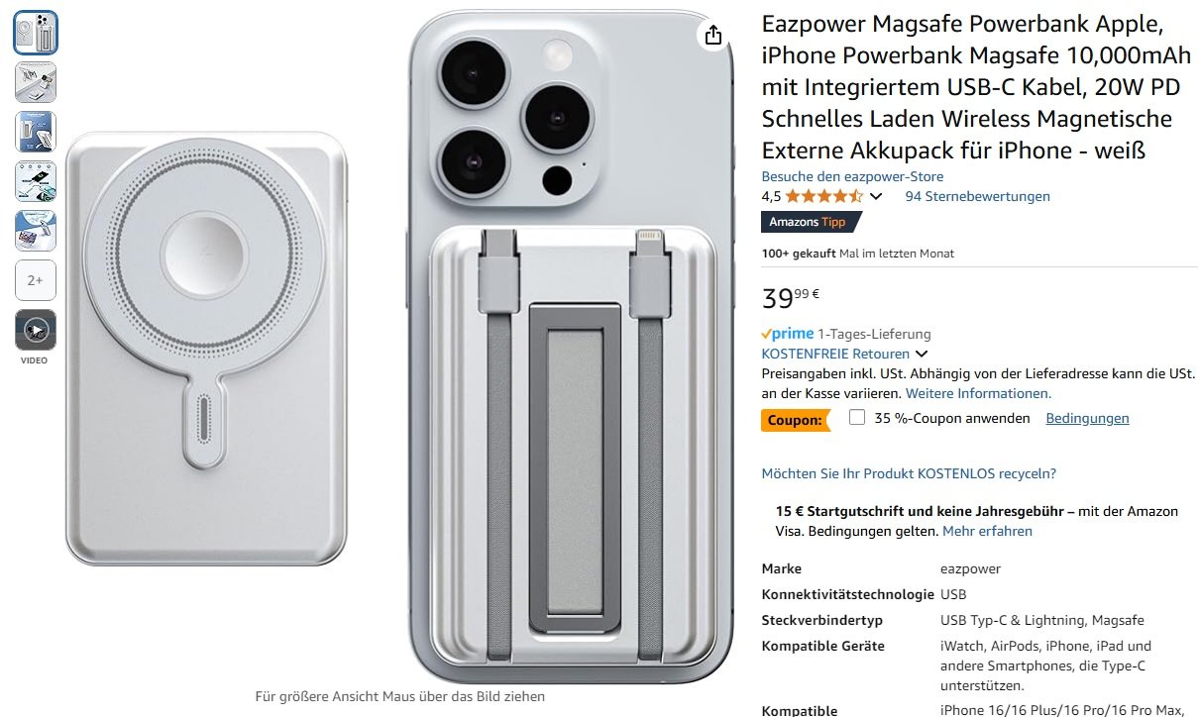This screenshot has width=1200, height=717.
Task: Visit the eazpower-Store link
Action: (852, 176)
